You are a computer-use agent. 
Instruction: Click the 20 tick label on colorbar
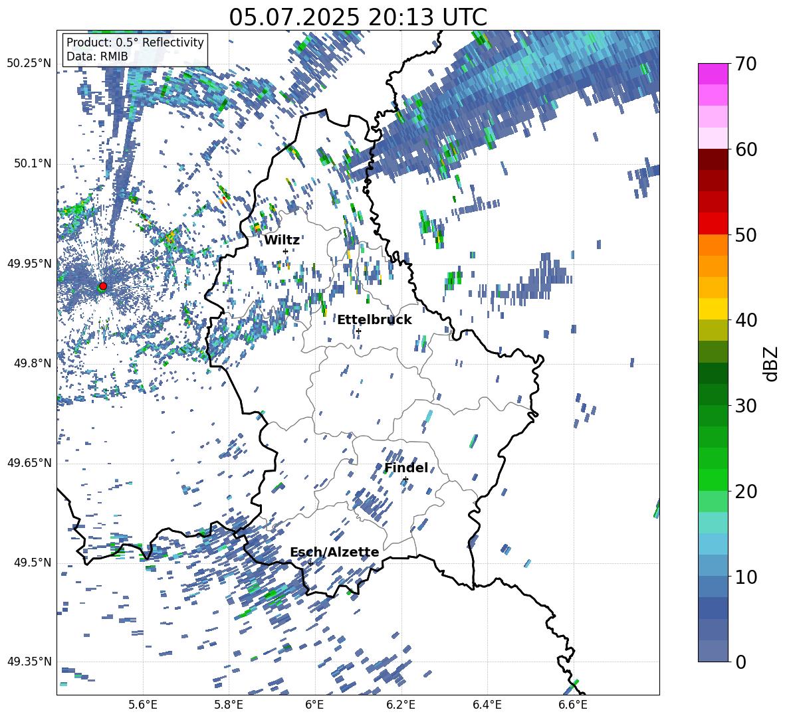click(x=746, y=492)
